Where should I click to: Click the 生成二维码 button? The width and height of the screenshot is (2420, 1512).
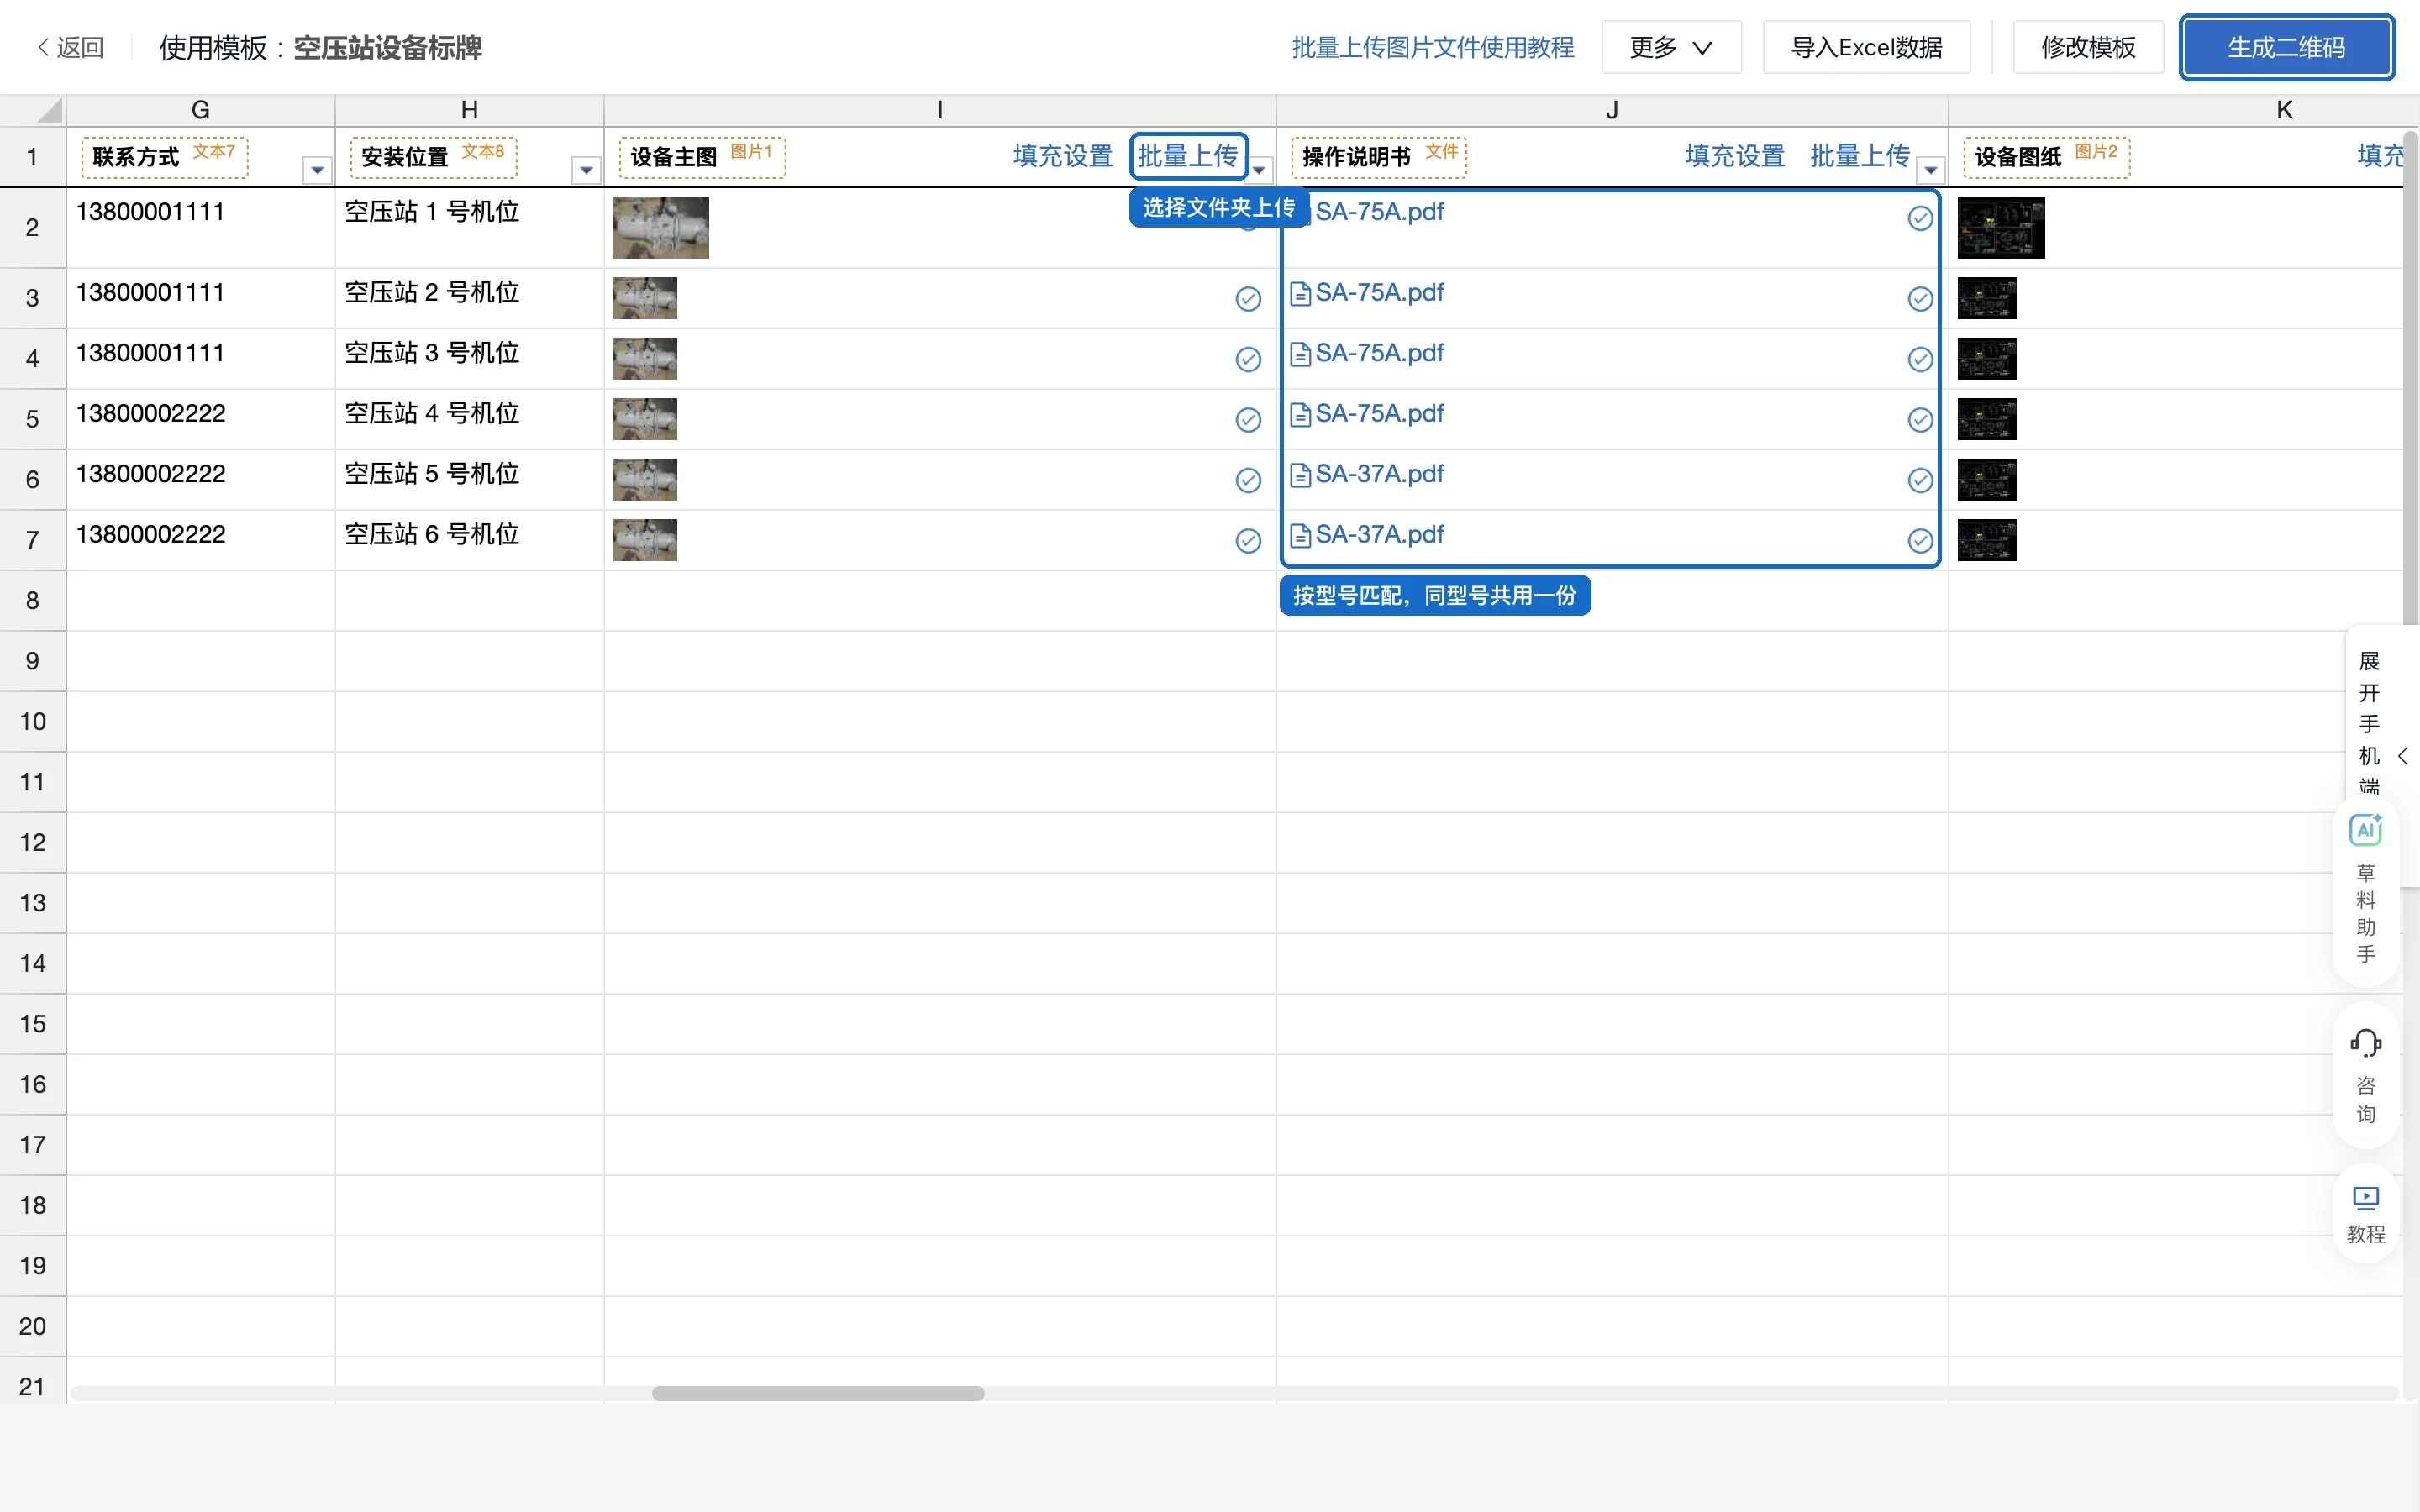tap(2286, 47)
